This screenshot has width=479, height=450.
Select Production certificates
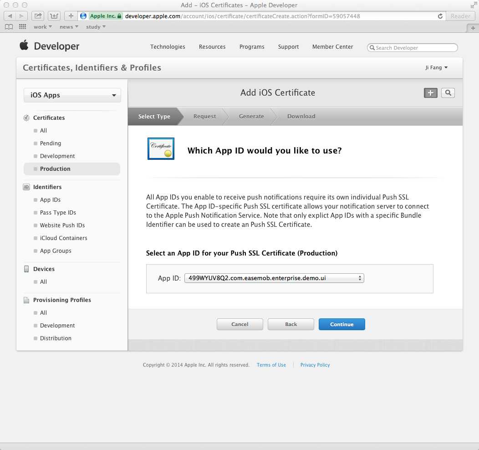(72, 169)
